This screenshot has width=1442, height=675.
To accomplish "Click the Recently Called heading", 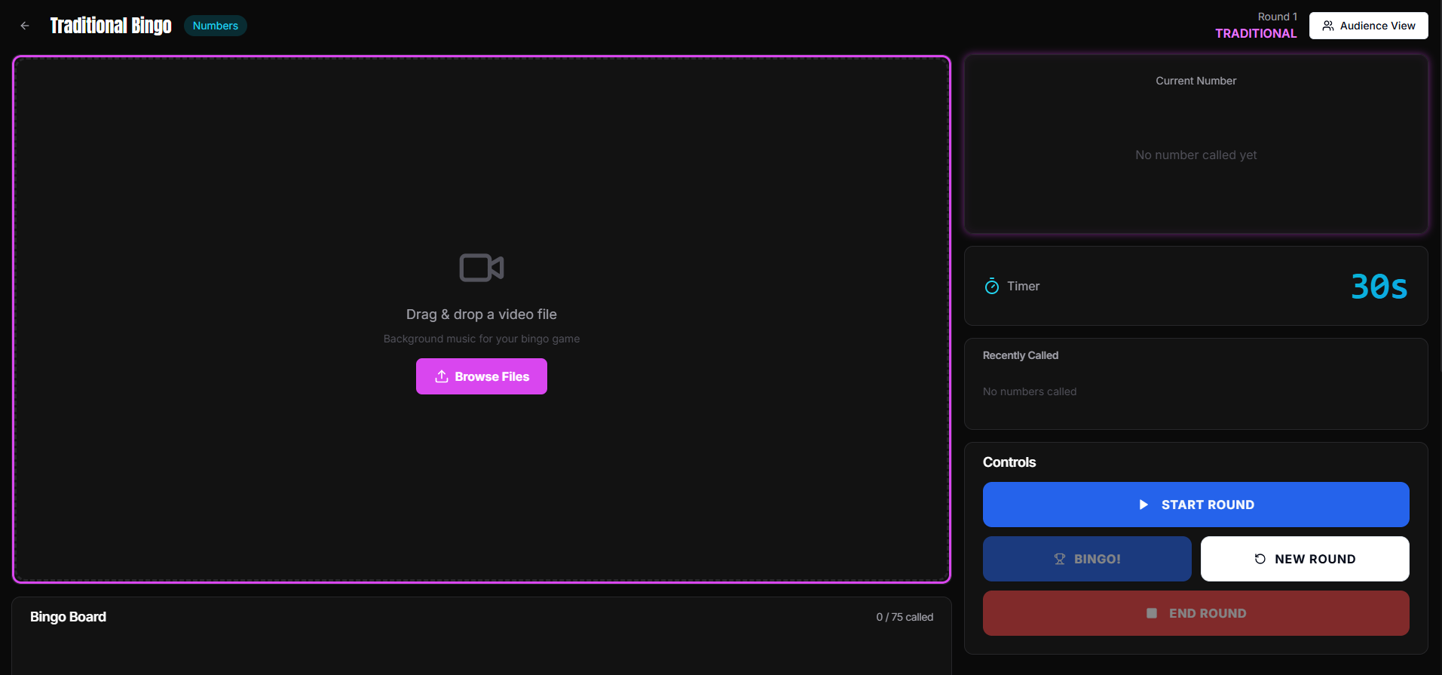I will (x=1021, y=355).
